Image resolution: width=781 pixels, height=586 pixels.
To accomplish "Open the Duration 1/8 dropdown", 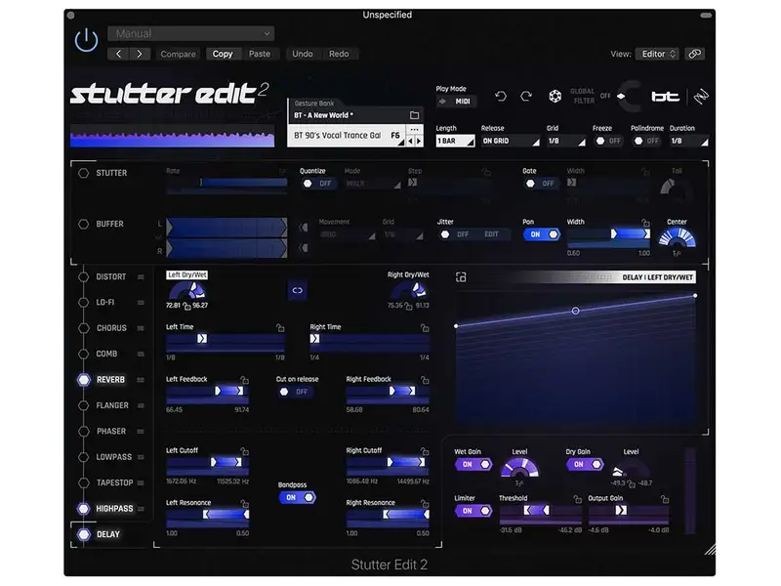I will click(689, 141).
